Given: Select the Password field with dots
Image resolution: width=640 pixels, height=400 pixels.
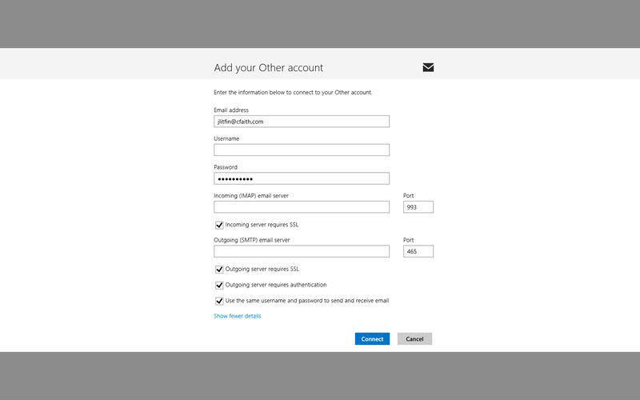Looking at the screenshot, I should 302,178.
